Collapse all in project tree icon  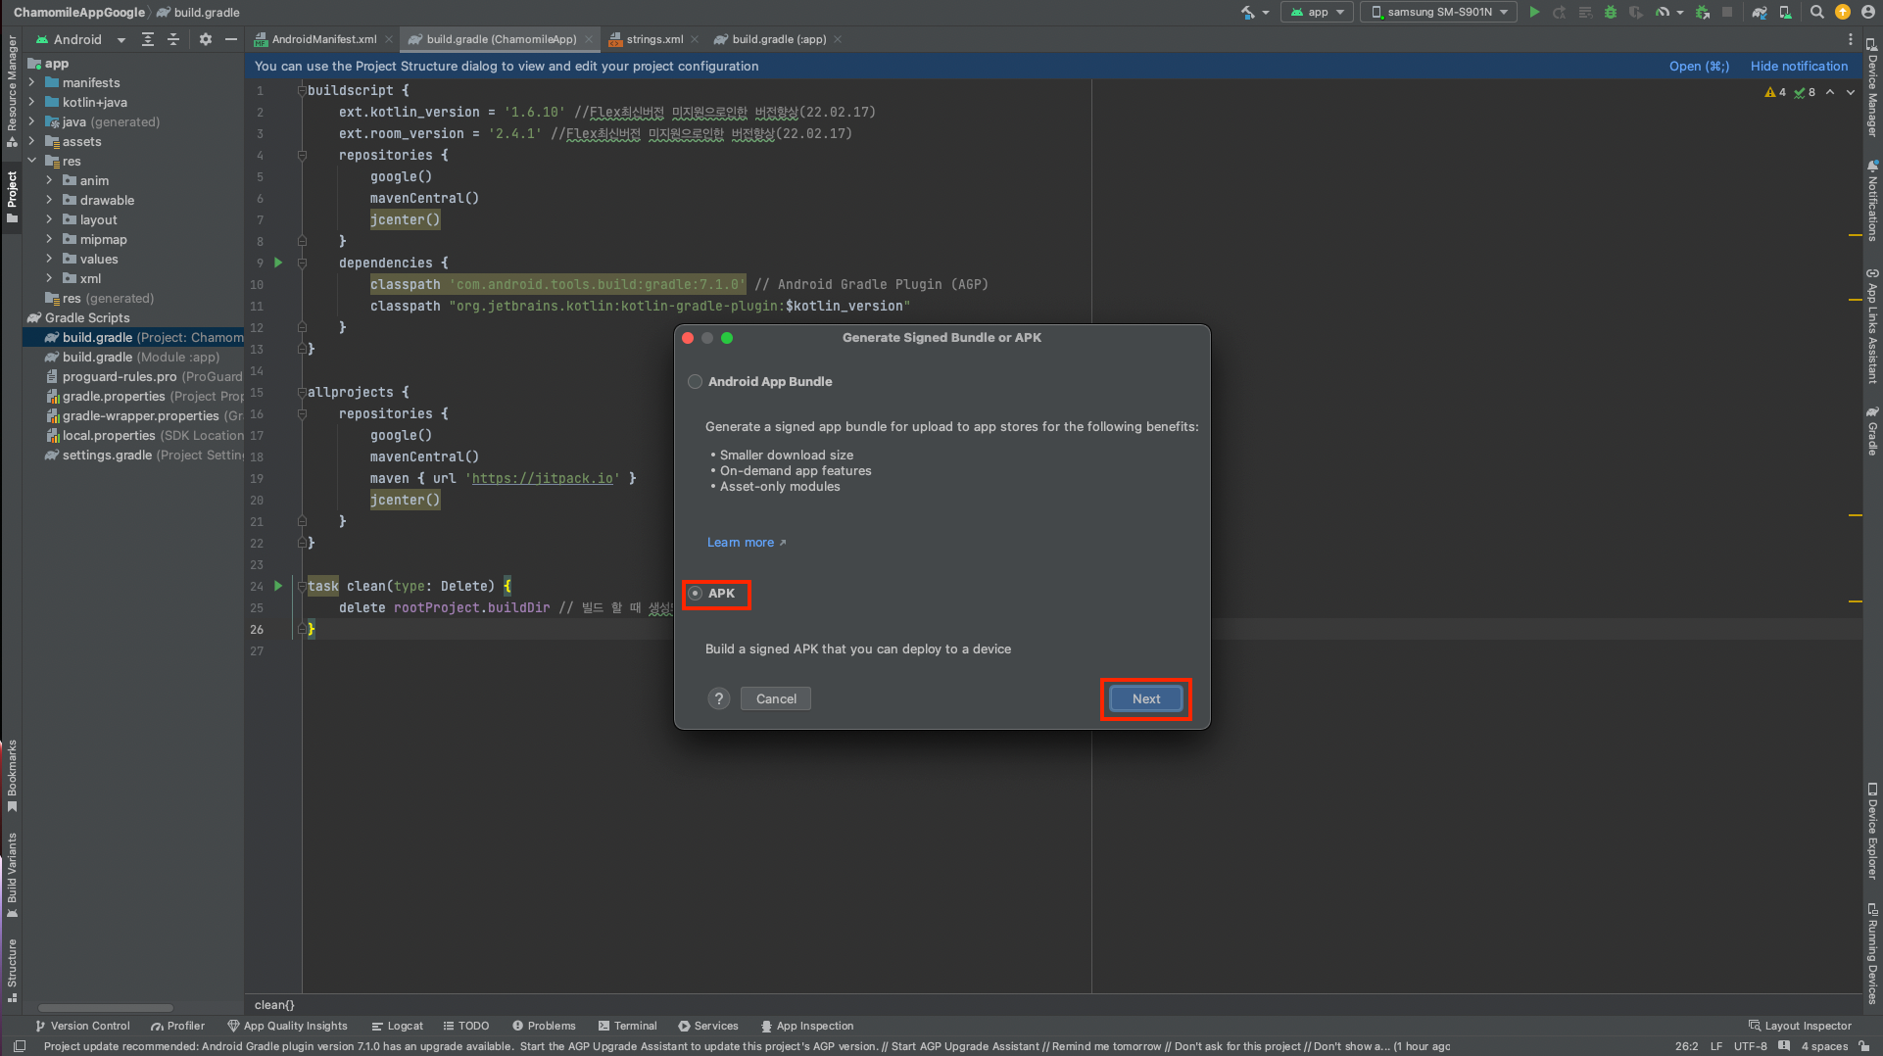tap(172, 39)
